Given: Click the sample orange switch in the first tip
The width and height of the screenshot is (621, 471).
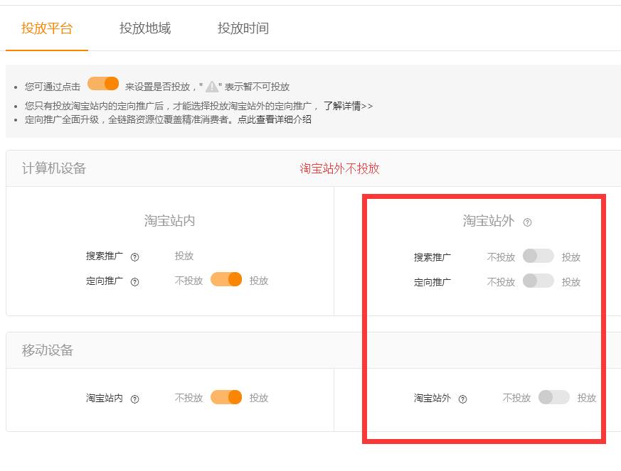Looking at the screenshot, I should pos(102,83).
